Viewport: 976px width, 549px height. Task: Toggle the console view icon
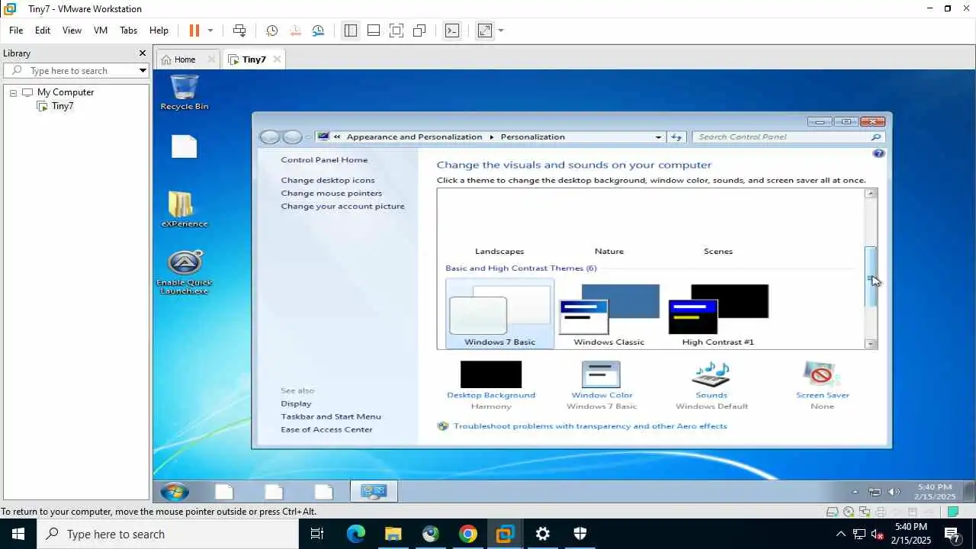tap(452, 30)
